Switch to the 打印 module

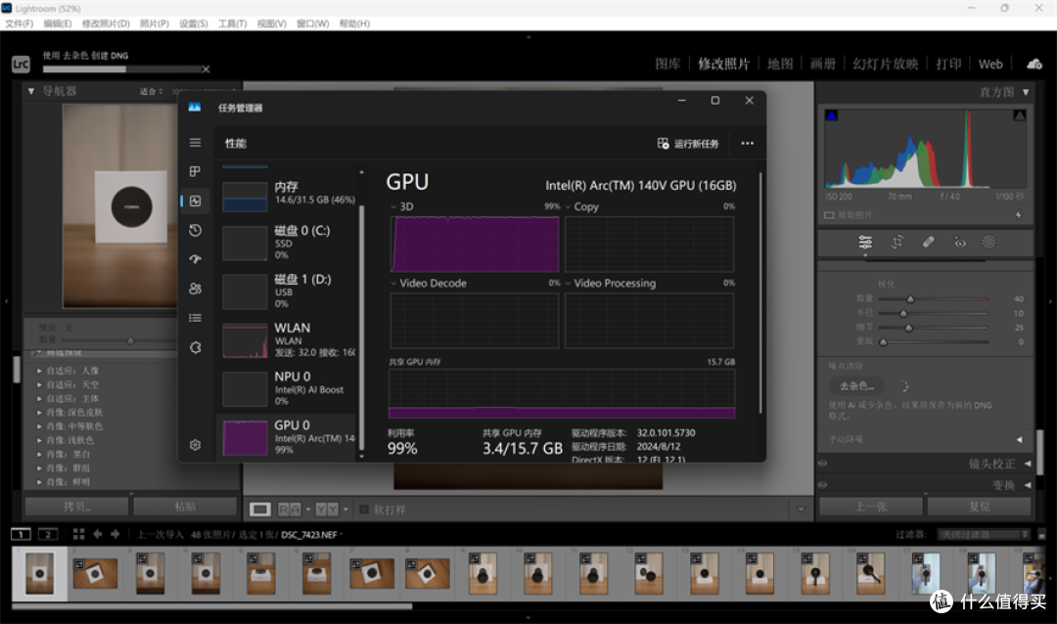pos(947,64)
